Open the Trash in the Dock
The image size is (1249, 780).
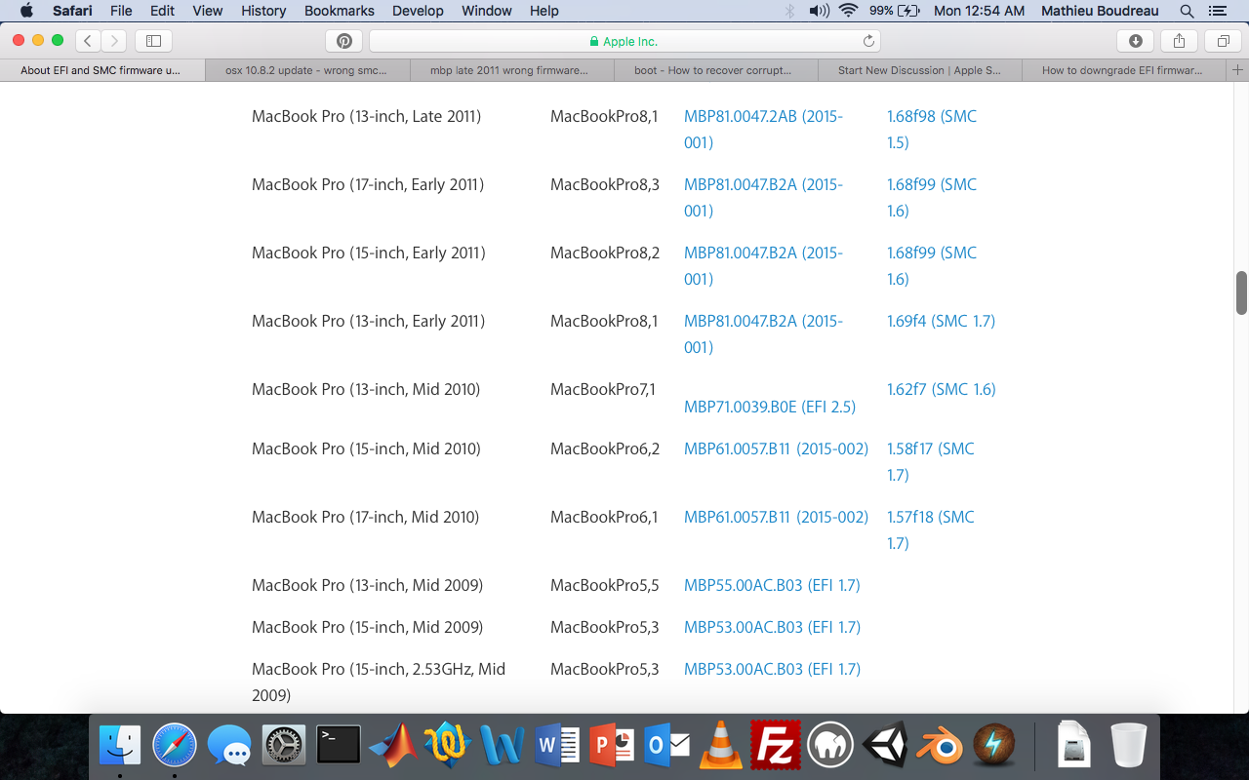[1129, 746]
